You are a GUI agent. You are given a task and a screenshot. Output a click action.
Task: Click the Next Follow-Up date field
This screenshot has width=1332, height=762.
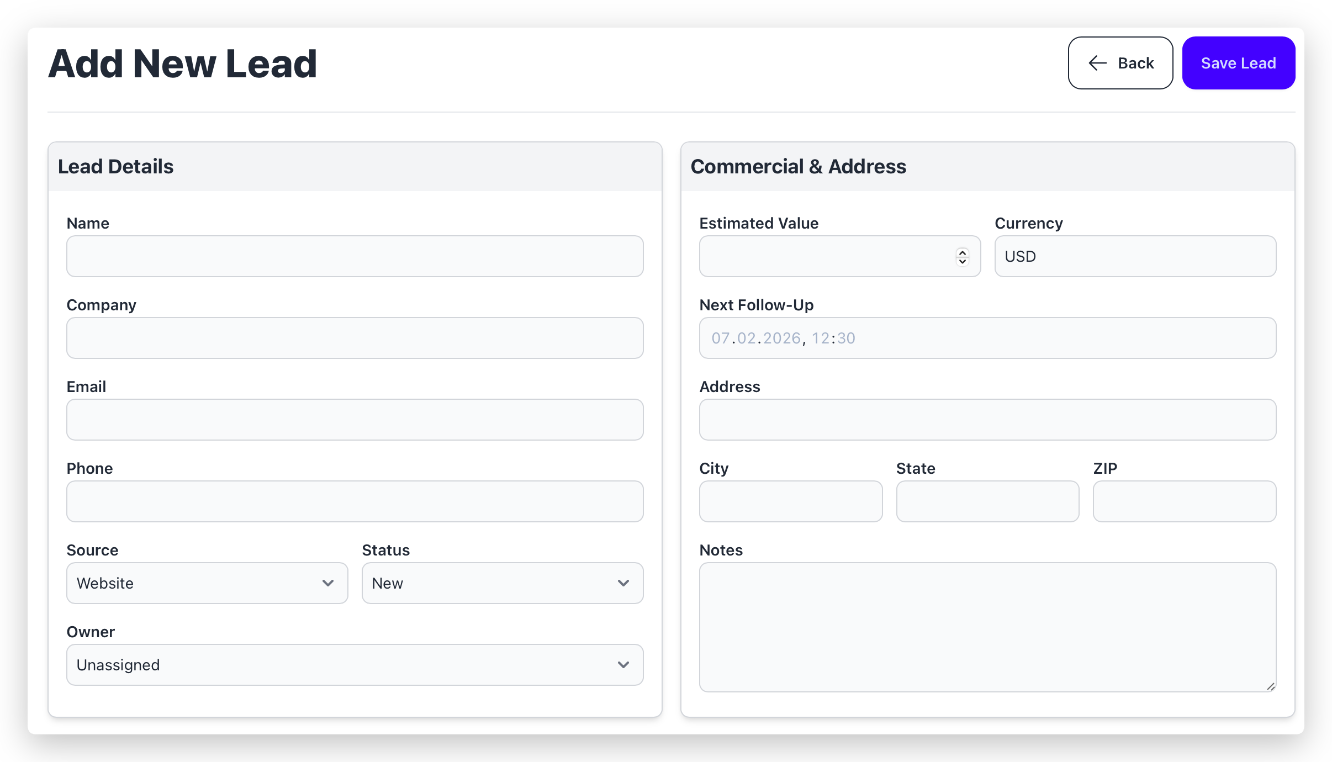[x=987, y=338]
